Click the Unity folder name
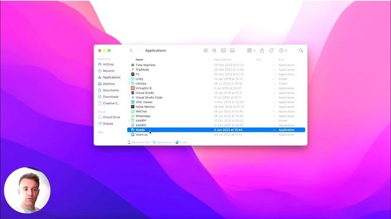The image size is (391, 219). pyautogui.click(x=139, y=79)
